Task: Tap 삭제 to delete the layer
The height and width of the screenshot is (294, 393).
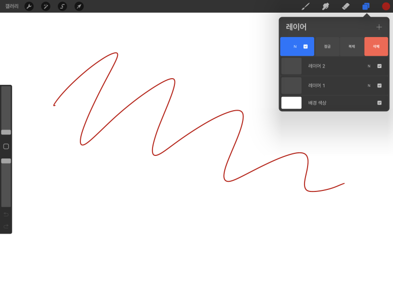Action: pos(376,46)
